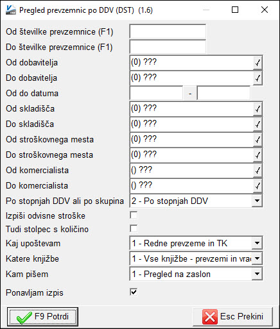Open Kaj upoštevam dropdown list

pos(257,243)
